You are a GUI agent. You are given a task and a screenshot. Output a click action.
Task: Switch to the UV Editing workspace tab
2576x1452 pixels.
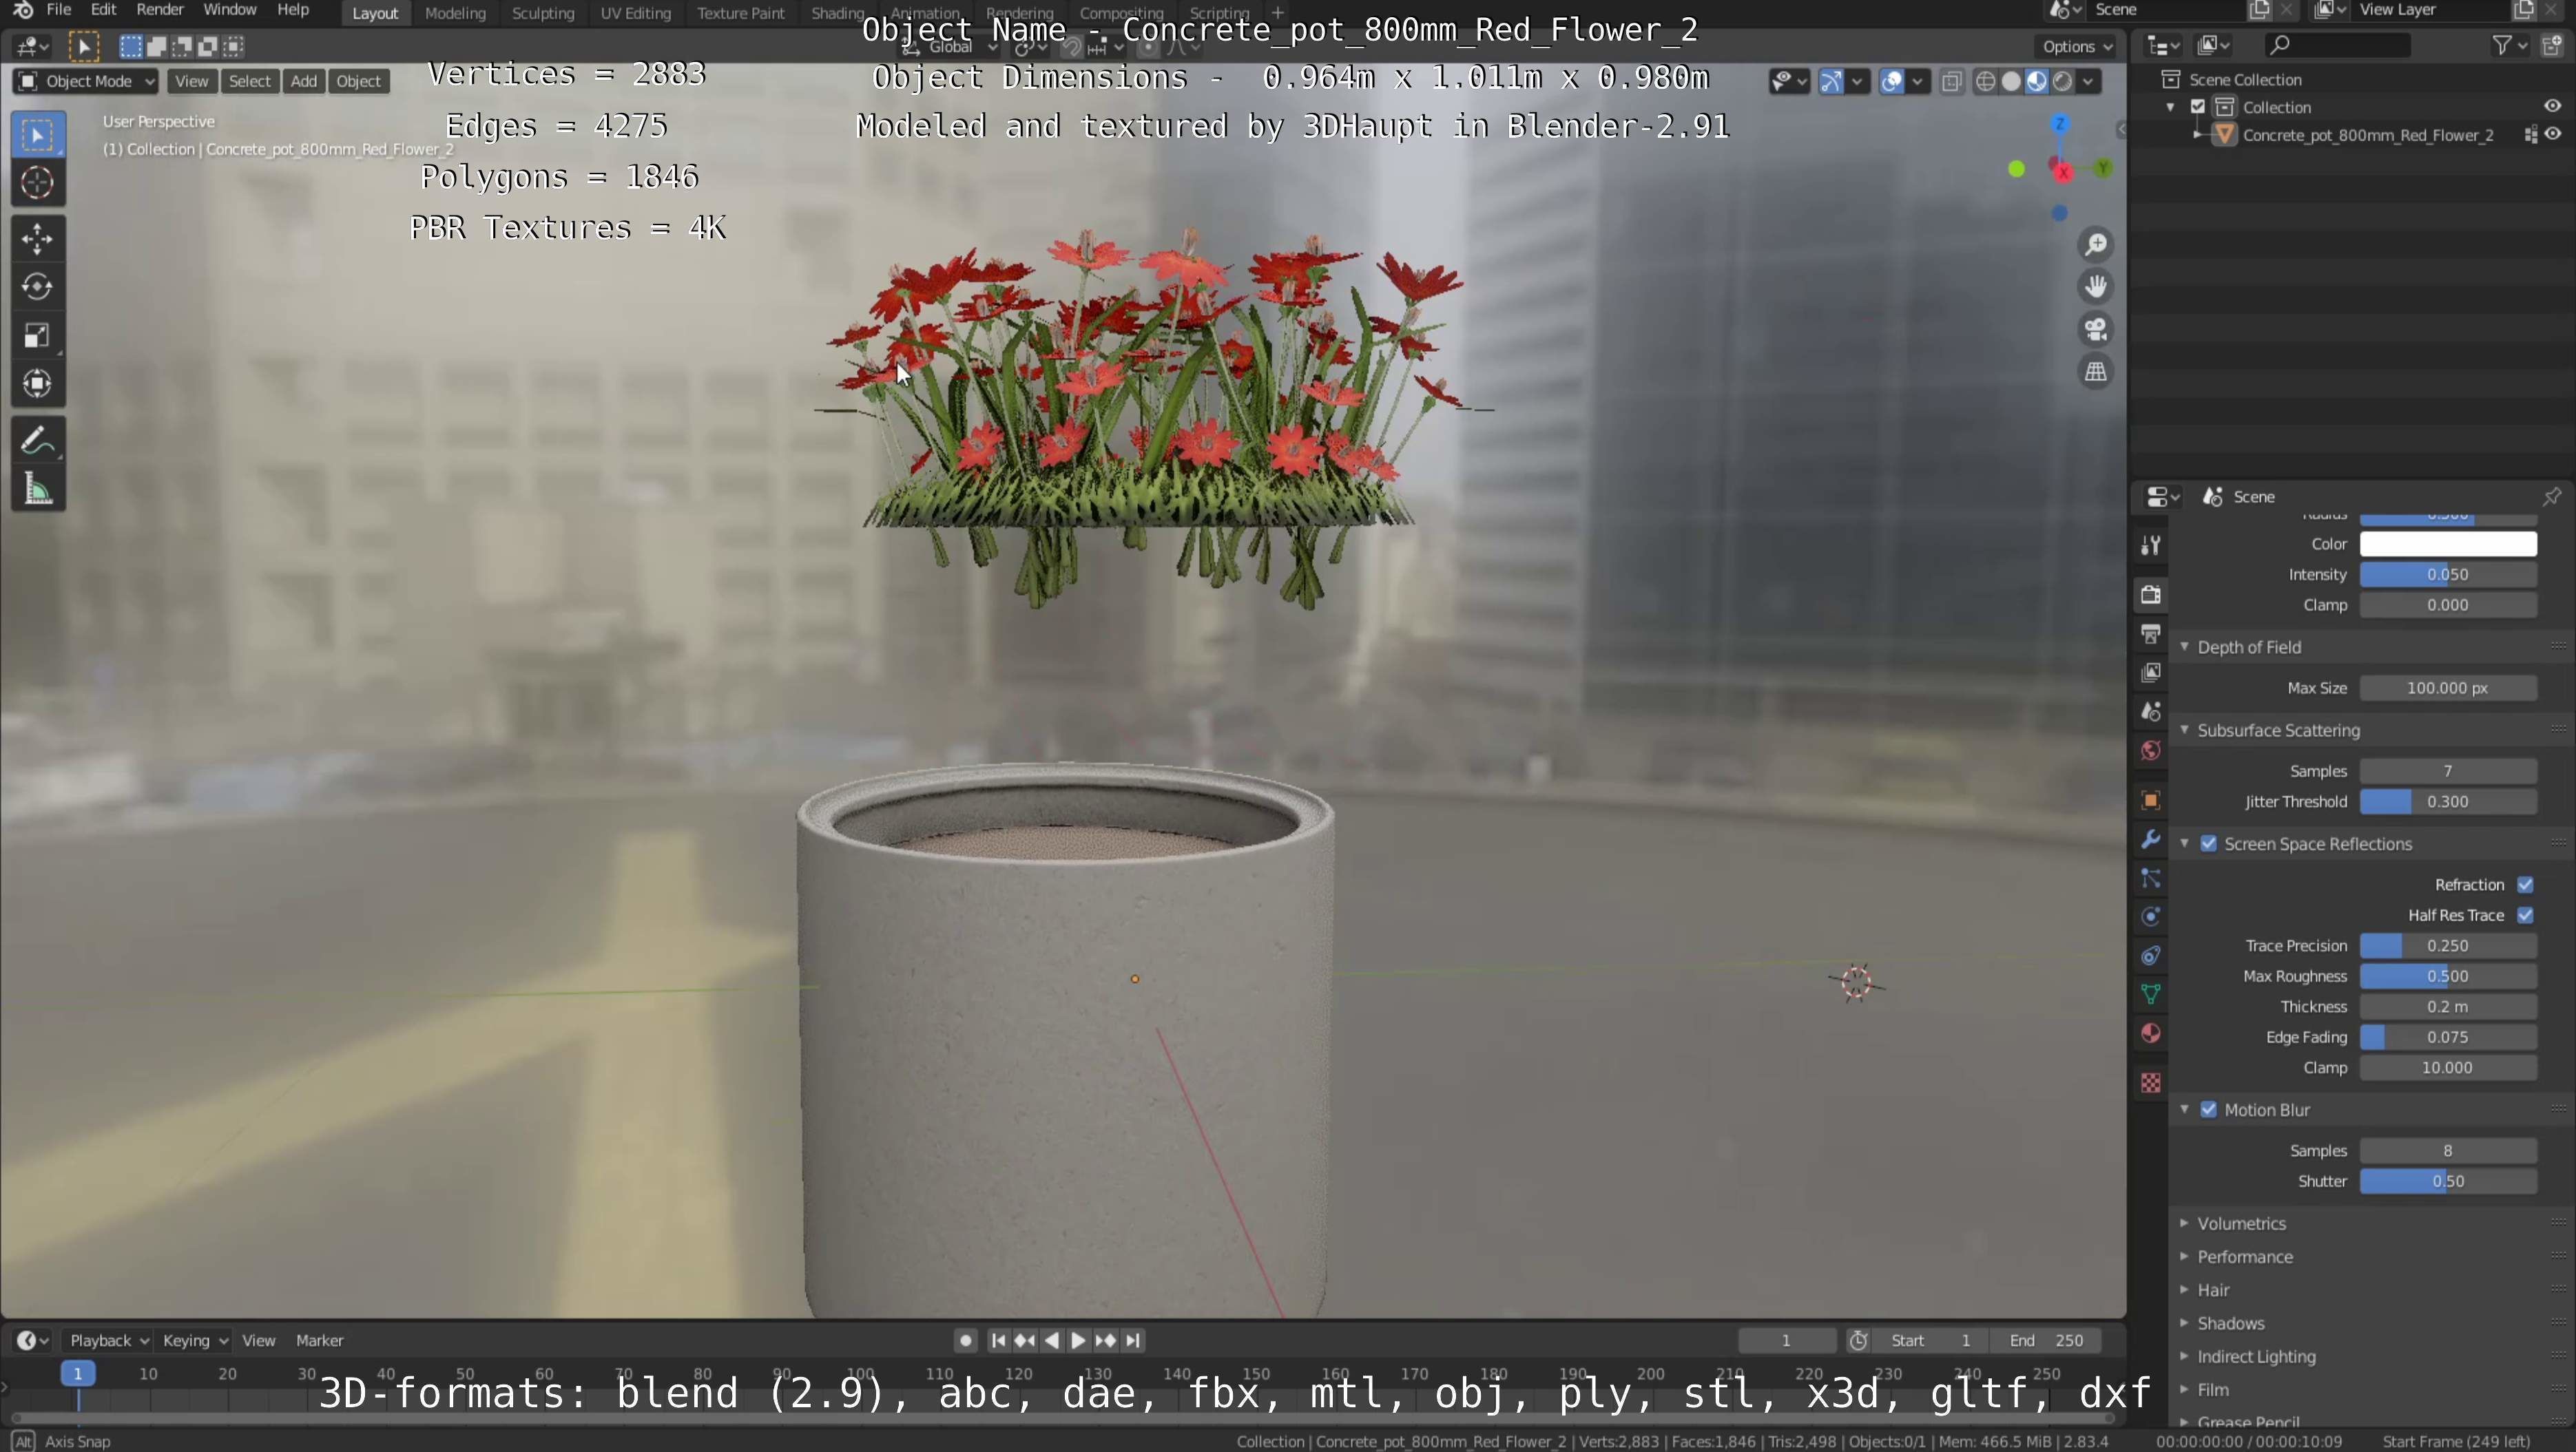tap(635, 13)
